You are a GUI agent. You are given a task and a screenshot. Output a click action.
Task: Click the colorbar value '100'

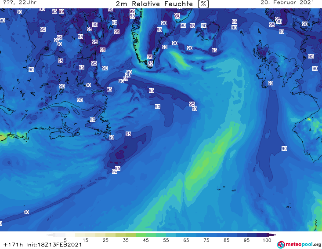pyautogui.click(x=267, y=240)
